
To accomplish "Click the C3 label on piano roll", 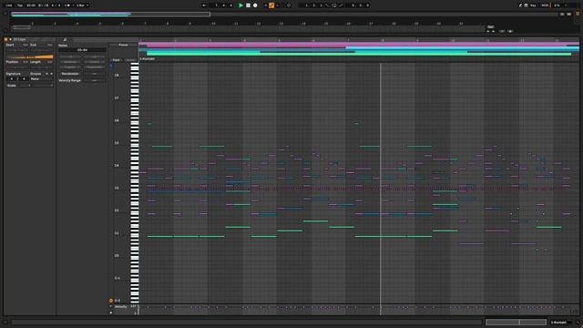I will click(x=117, y=188).
